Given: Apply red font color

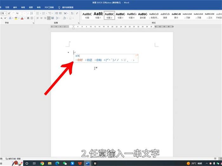Looking at the screenshot, I should point(22,18).
